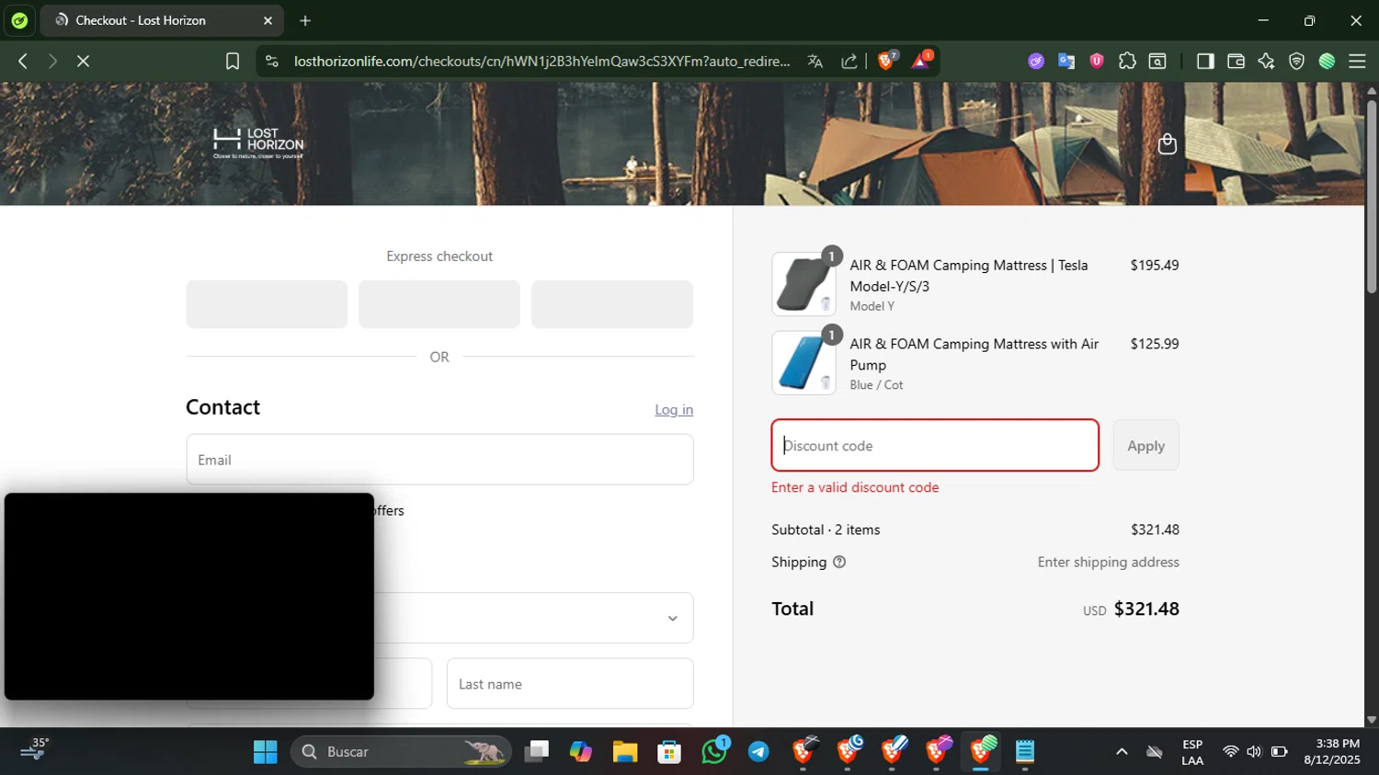Open Brave VPN shield icon
The image size is (1379, 775).
coord(1296,61)
